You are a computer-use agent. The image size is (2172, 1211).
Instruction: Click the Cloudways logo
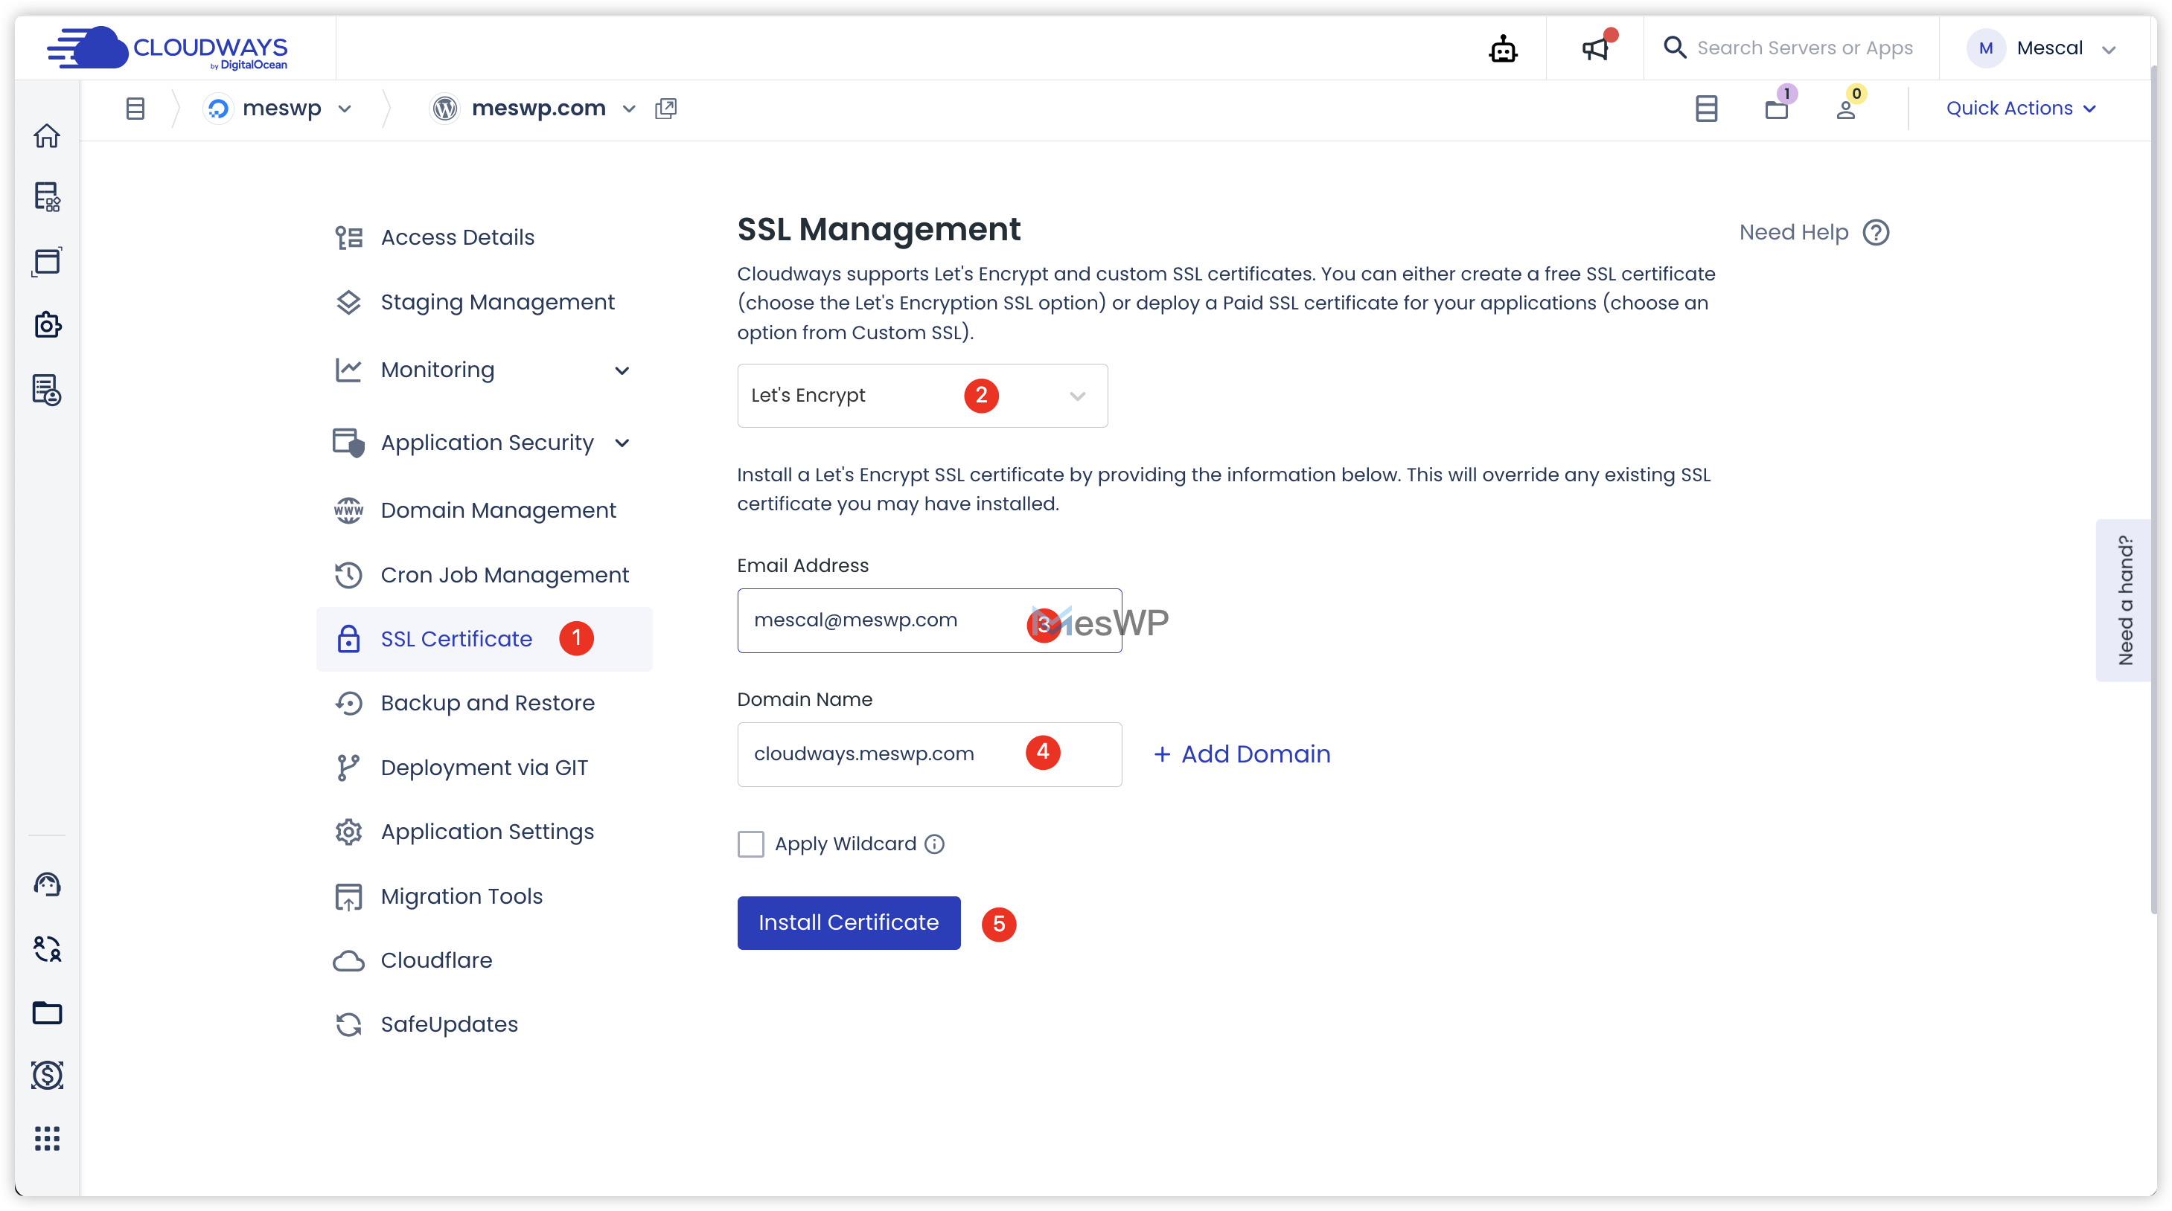click(167, 48)
